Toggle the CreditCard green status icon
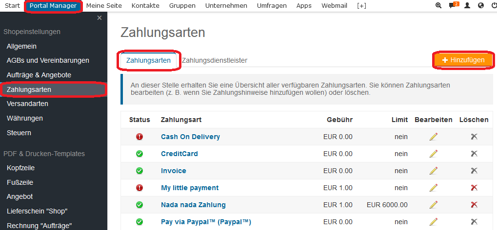Image resolution: width=497 pixels, height=230 pixels. click(x=139, y=154)
